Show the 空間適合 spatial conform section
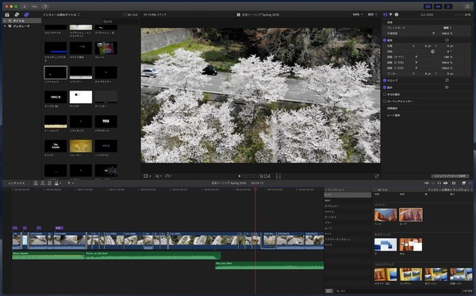Screen dimensions: 476x296 (x=392, y=109)
